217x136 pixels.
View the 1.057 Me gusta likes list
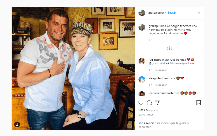pyautogui.click(x=148, y=111)
